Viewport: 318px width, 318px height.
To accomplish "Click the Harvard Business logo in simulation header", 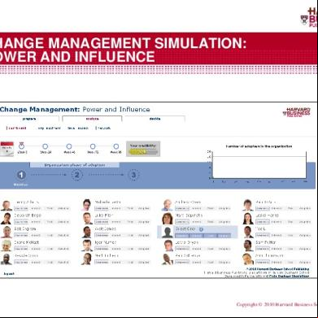I will [x=296, y=111].
